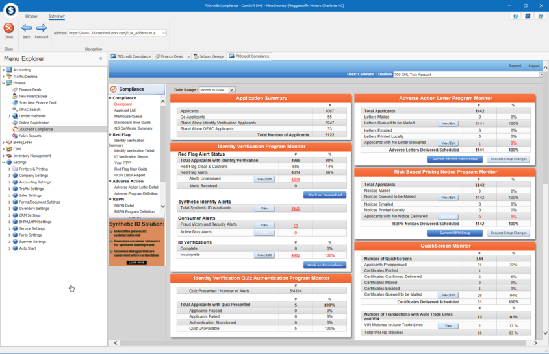Click the page vertical scrollbar down arrow

coord(546,333)
